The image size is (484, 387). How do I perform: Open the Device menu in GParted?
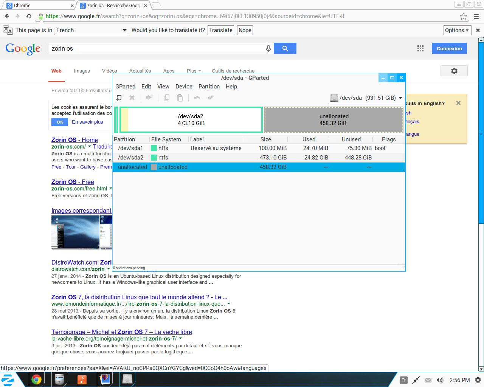point(184,87)
